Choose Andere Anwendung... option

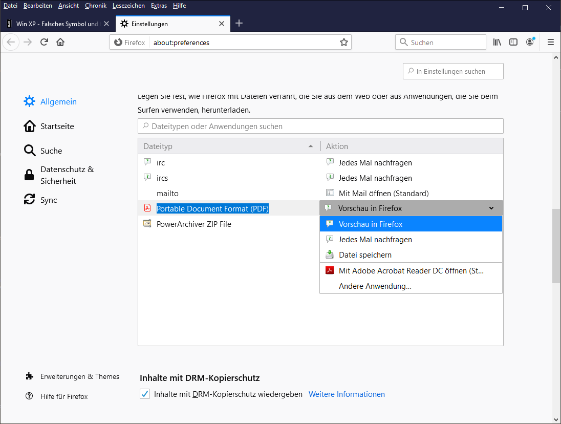point(411,286)
